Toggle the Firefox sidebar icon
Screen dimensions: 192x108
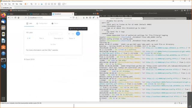tap(90, 18)
